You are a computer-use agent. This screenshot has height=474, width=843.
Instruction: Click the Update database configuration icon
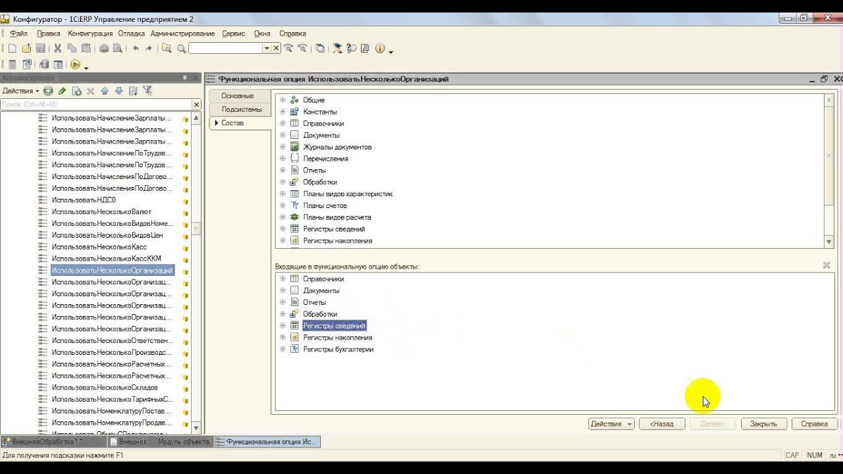coord(43,65)
